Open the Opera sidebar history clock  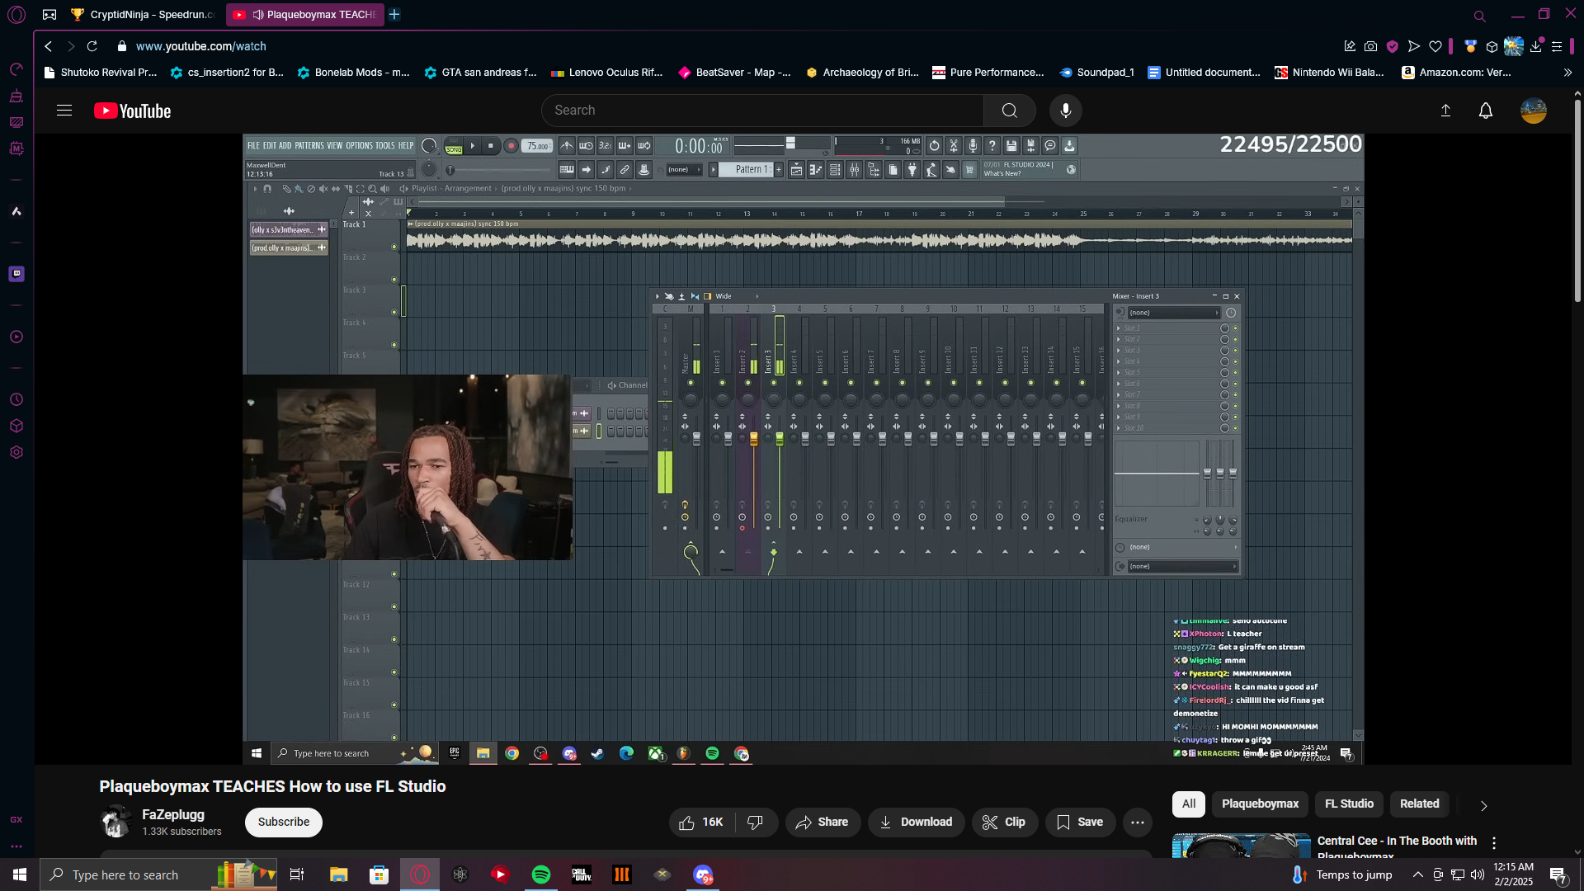pyautogui.click(x=16, y=400)
